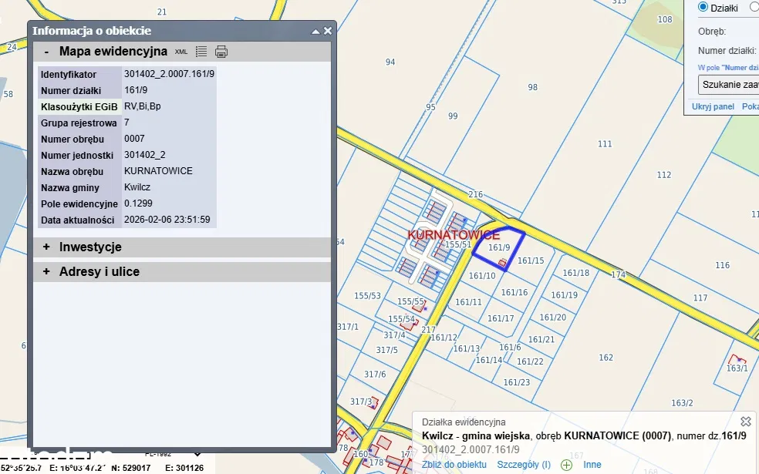The height and width of the screenshot is (474, 759).
Task: Click the green plus circle icon in popup
Action: [566, 465]
